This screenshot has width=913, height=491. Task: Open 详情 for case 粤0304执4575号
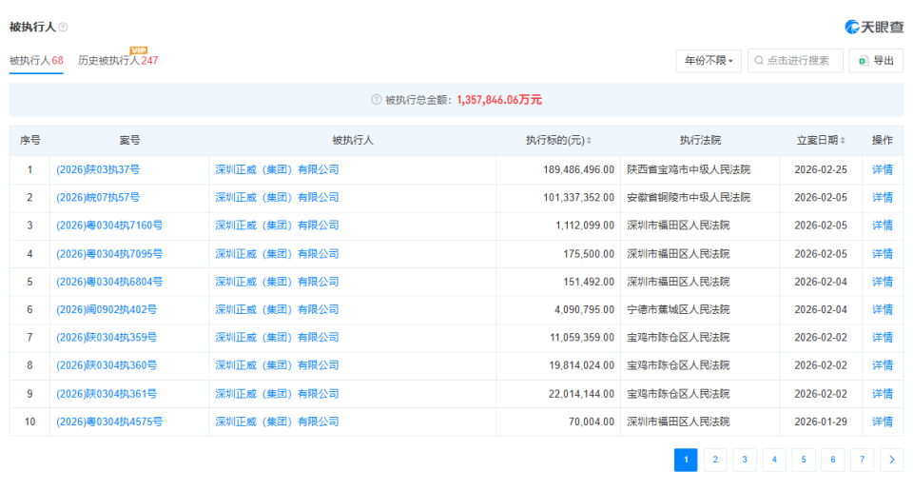click(883, 422)
